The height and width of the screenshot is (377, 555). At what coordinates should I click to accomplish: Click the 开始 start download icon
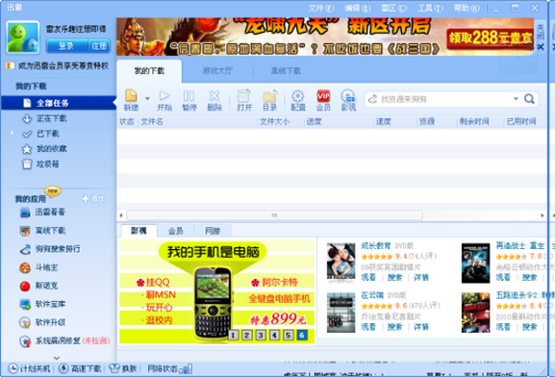[164, 100]
